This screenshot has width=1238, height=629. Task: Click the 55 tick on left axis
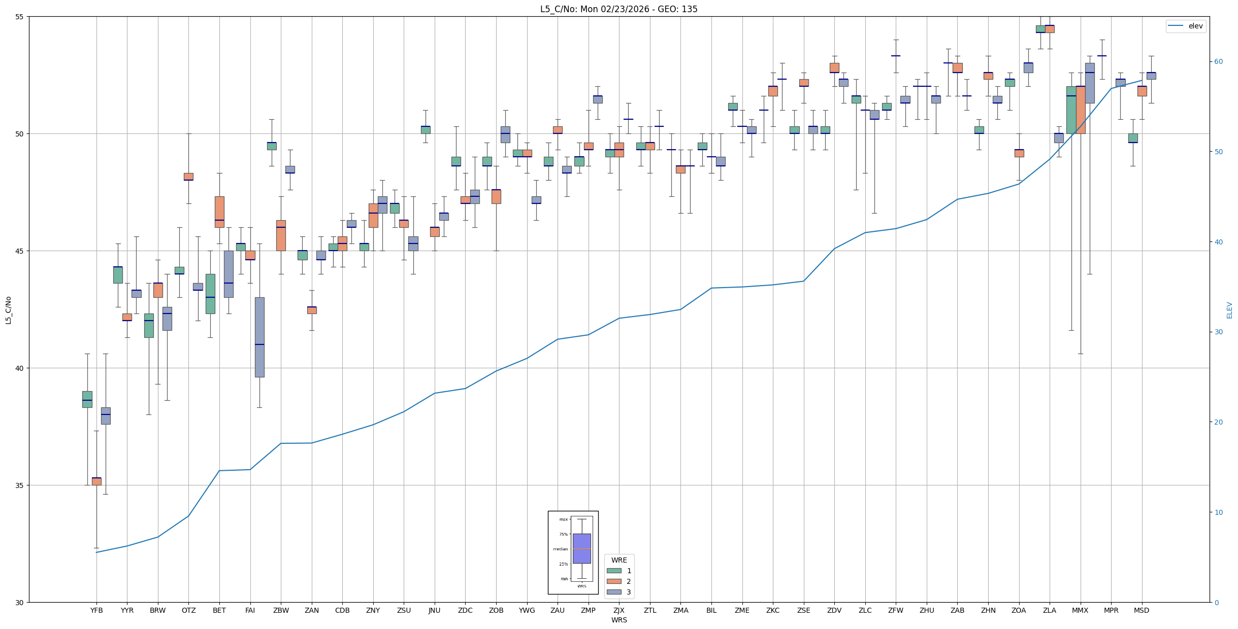pos(20,17)
